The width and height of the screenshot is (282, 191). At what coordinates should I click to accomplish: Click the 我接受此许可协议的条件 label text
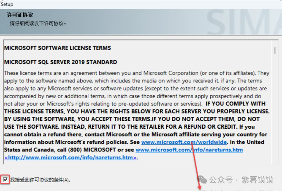click(40, 180)
